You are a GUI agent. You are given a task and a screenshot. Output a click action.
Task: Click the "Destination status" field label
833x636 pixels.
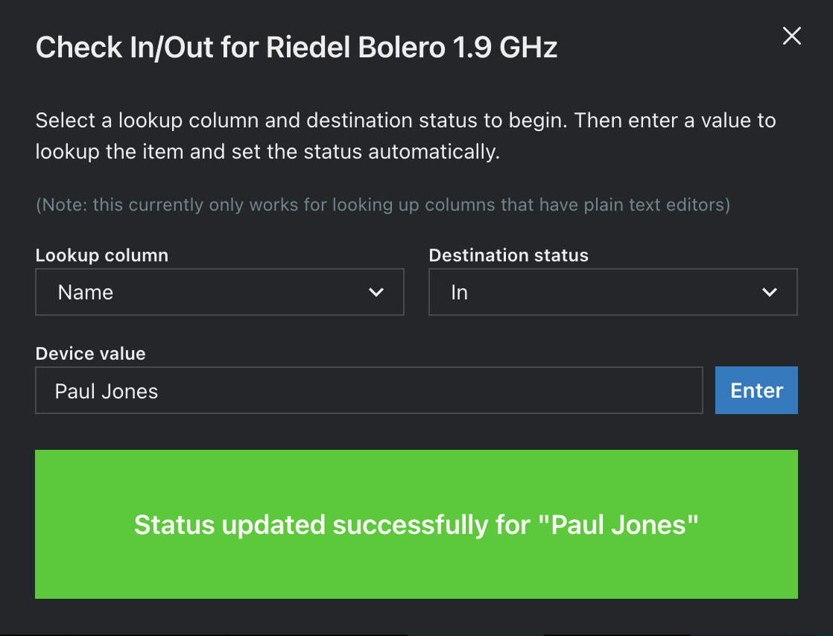pyautogui.click(x=508, y=255)
